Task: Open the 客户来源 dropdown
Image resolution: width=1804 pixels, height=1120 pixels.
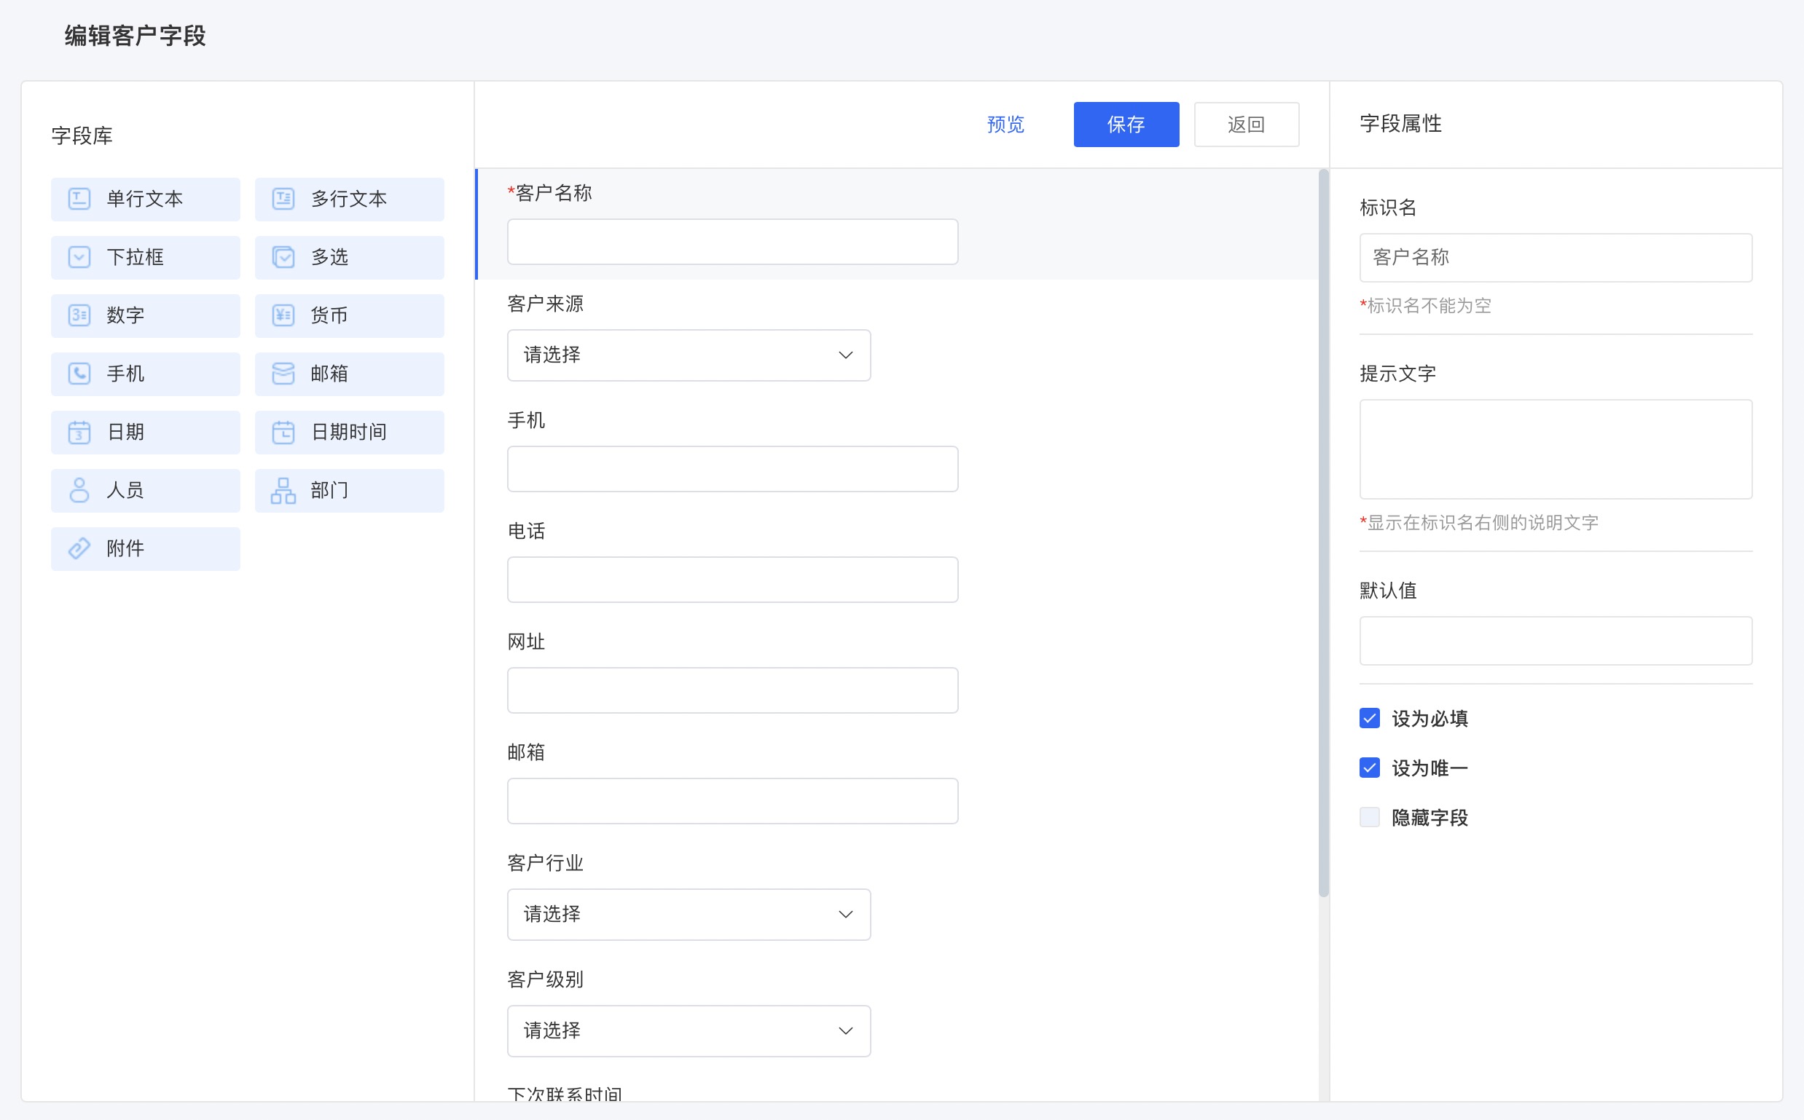Action: pos(688,355)
